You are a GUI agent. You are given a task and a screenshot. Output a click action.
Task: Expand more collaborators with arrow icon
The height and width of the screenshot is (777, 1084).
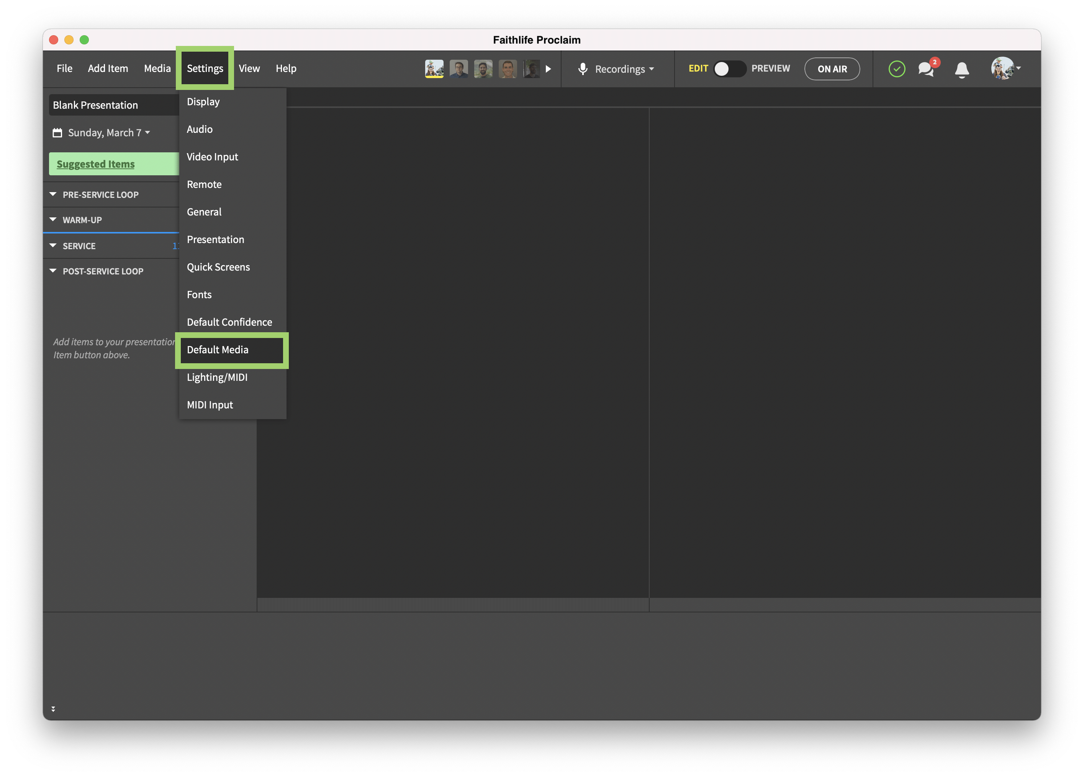pos(548,69)
